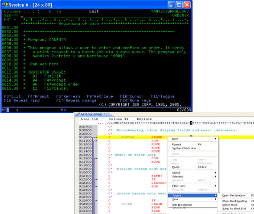This screenshot has width=254, height=214.
Task: Expand the View submenu
Action: pyautogui.click(x=193, y=199)
